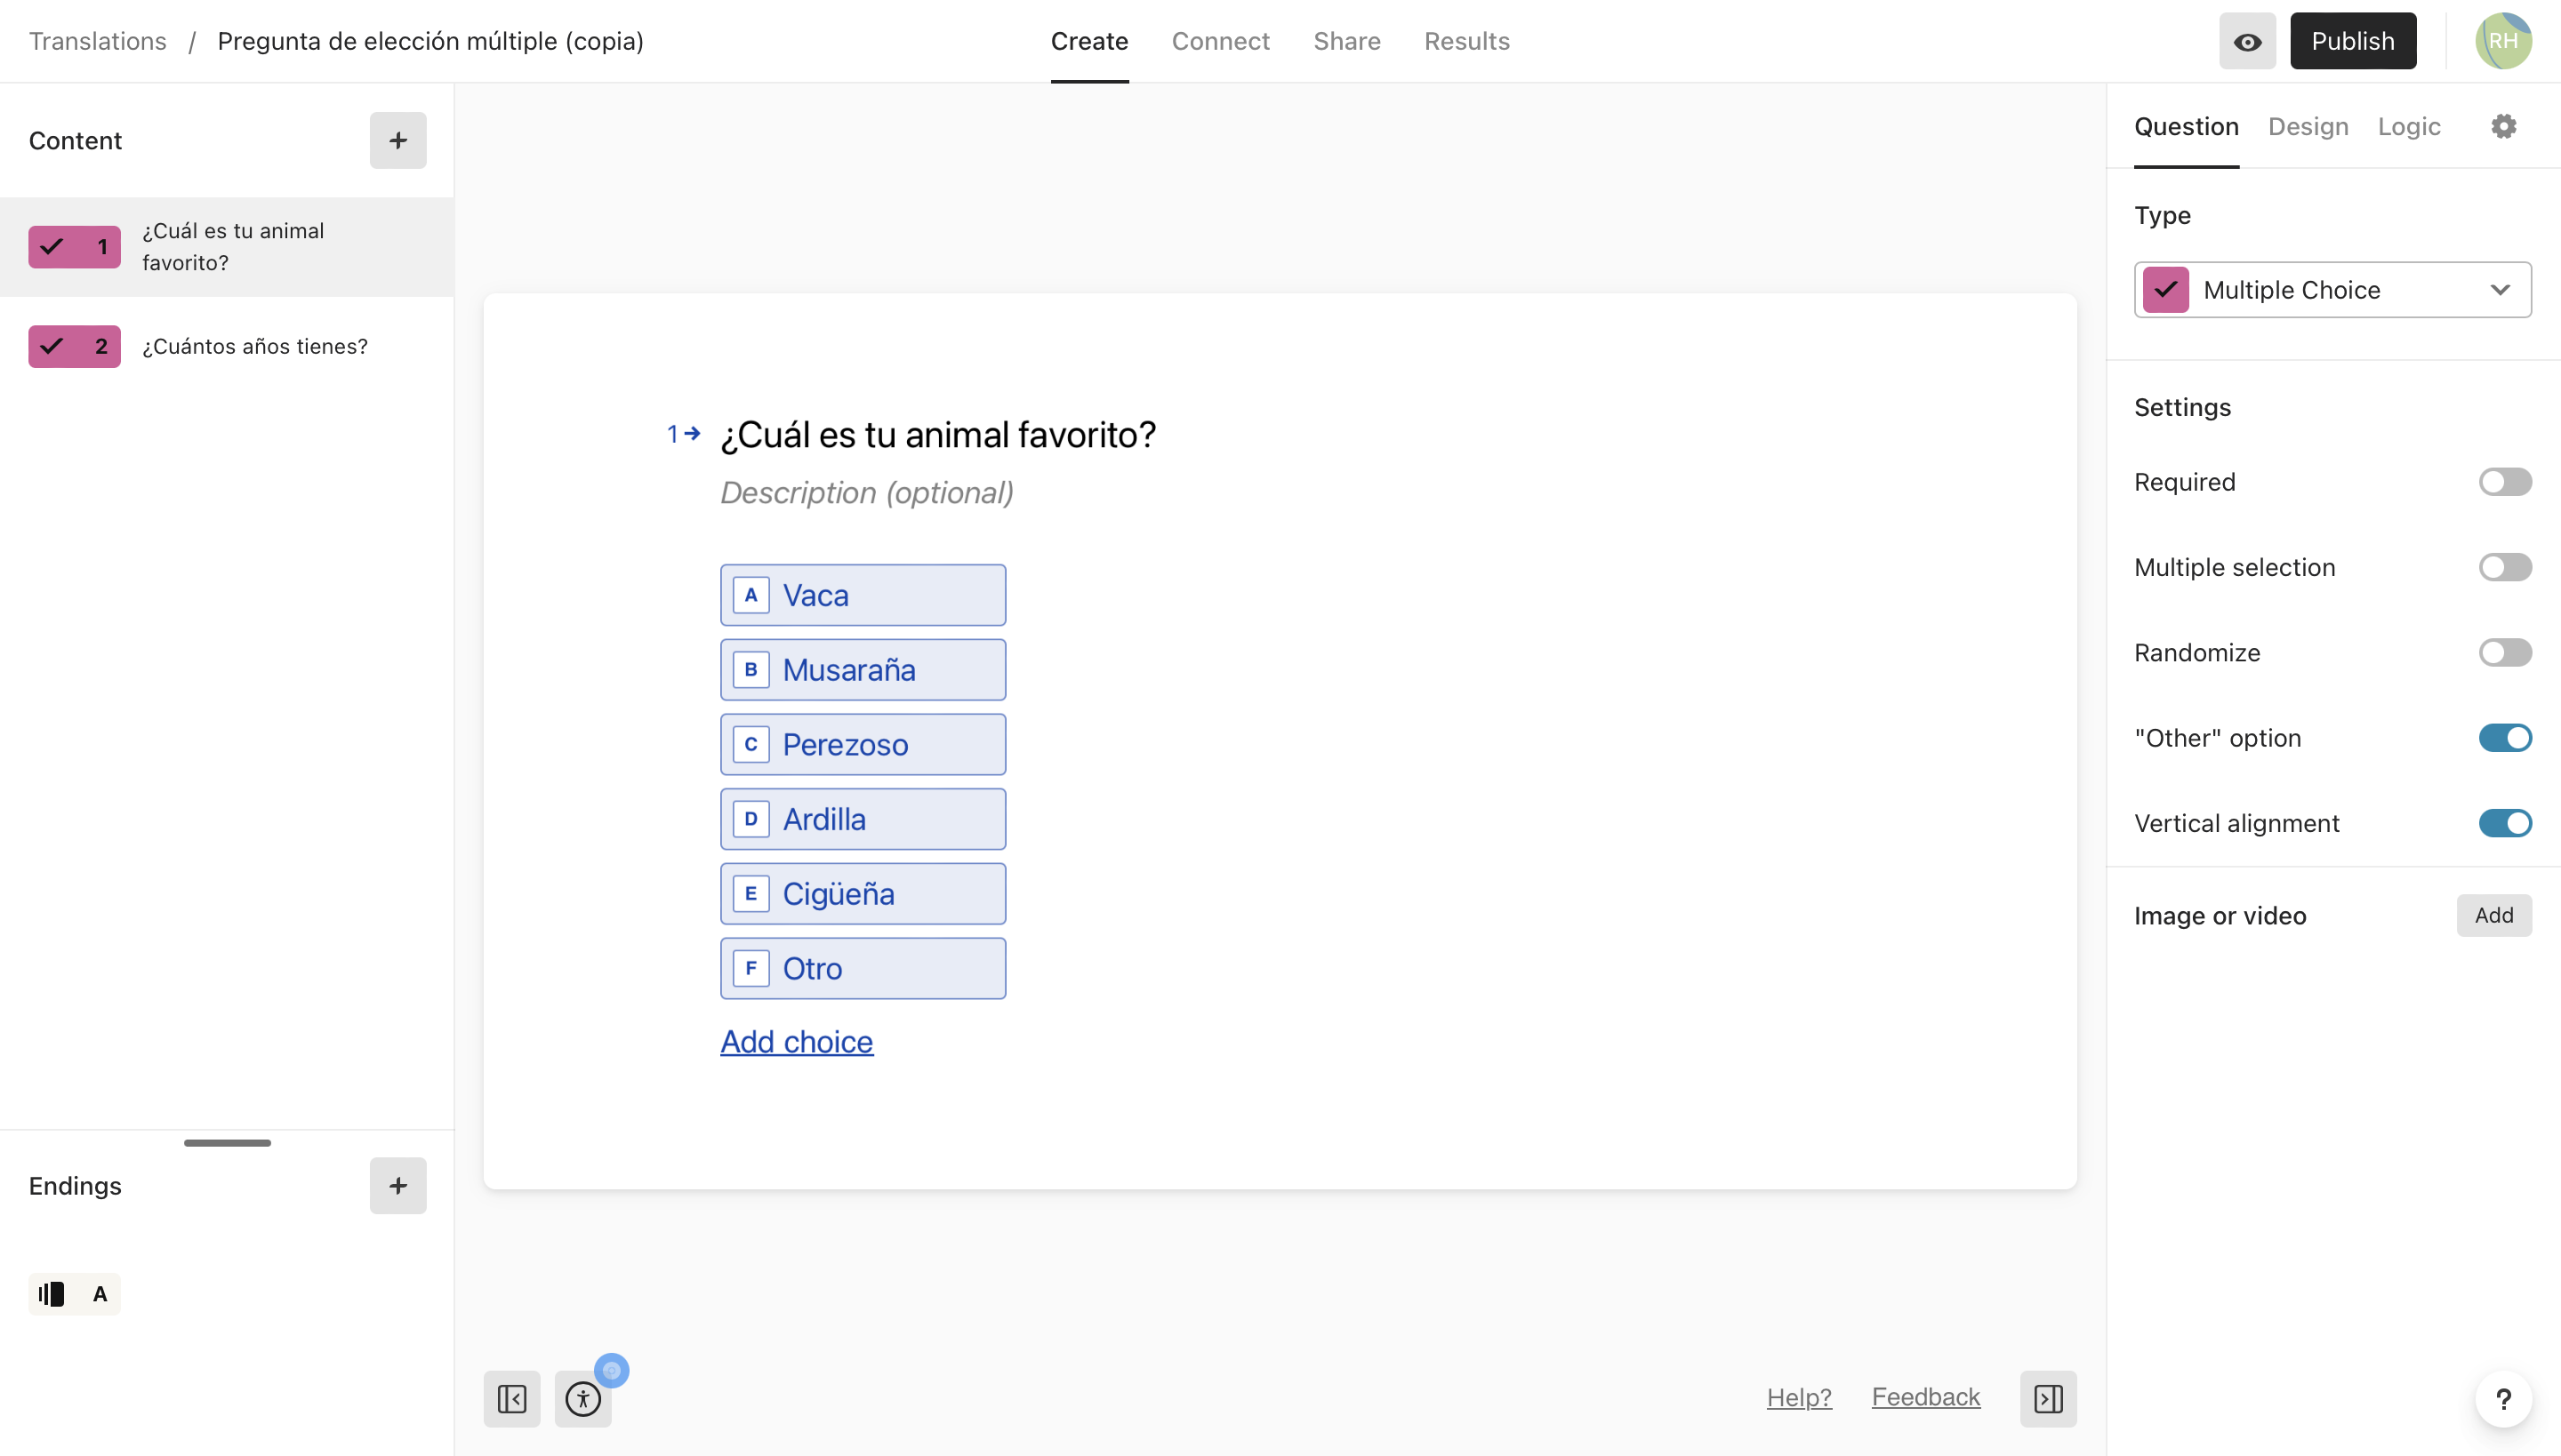The width and height of the screenshot is (2561, 1456).
Task: Click the plus icon next to Content section
Action: pyautogui.click(x=397, y=139)
